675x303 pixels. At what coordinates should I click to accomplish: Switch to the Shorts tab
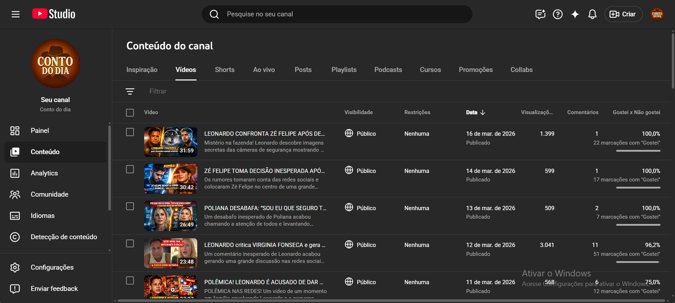tap(224, 70)
